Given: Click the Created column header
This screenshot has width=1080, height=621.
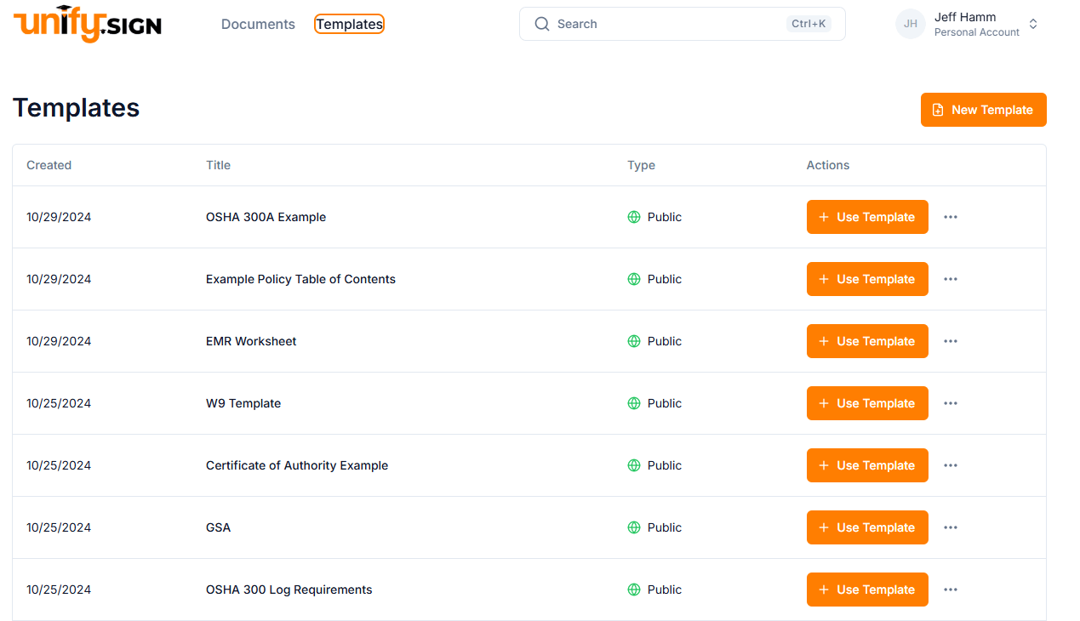Looking at the screenshot, I should pos(49,165).
